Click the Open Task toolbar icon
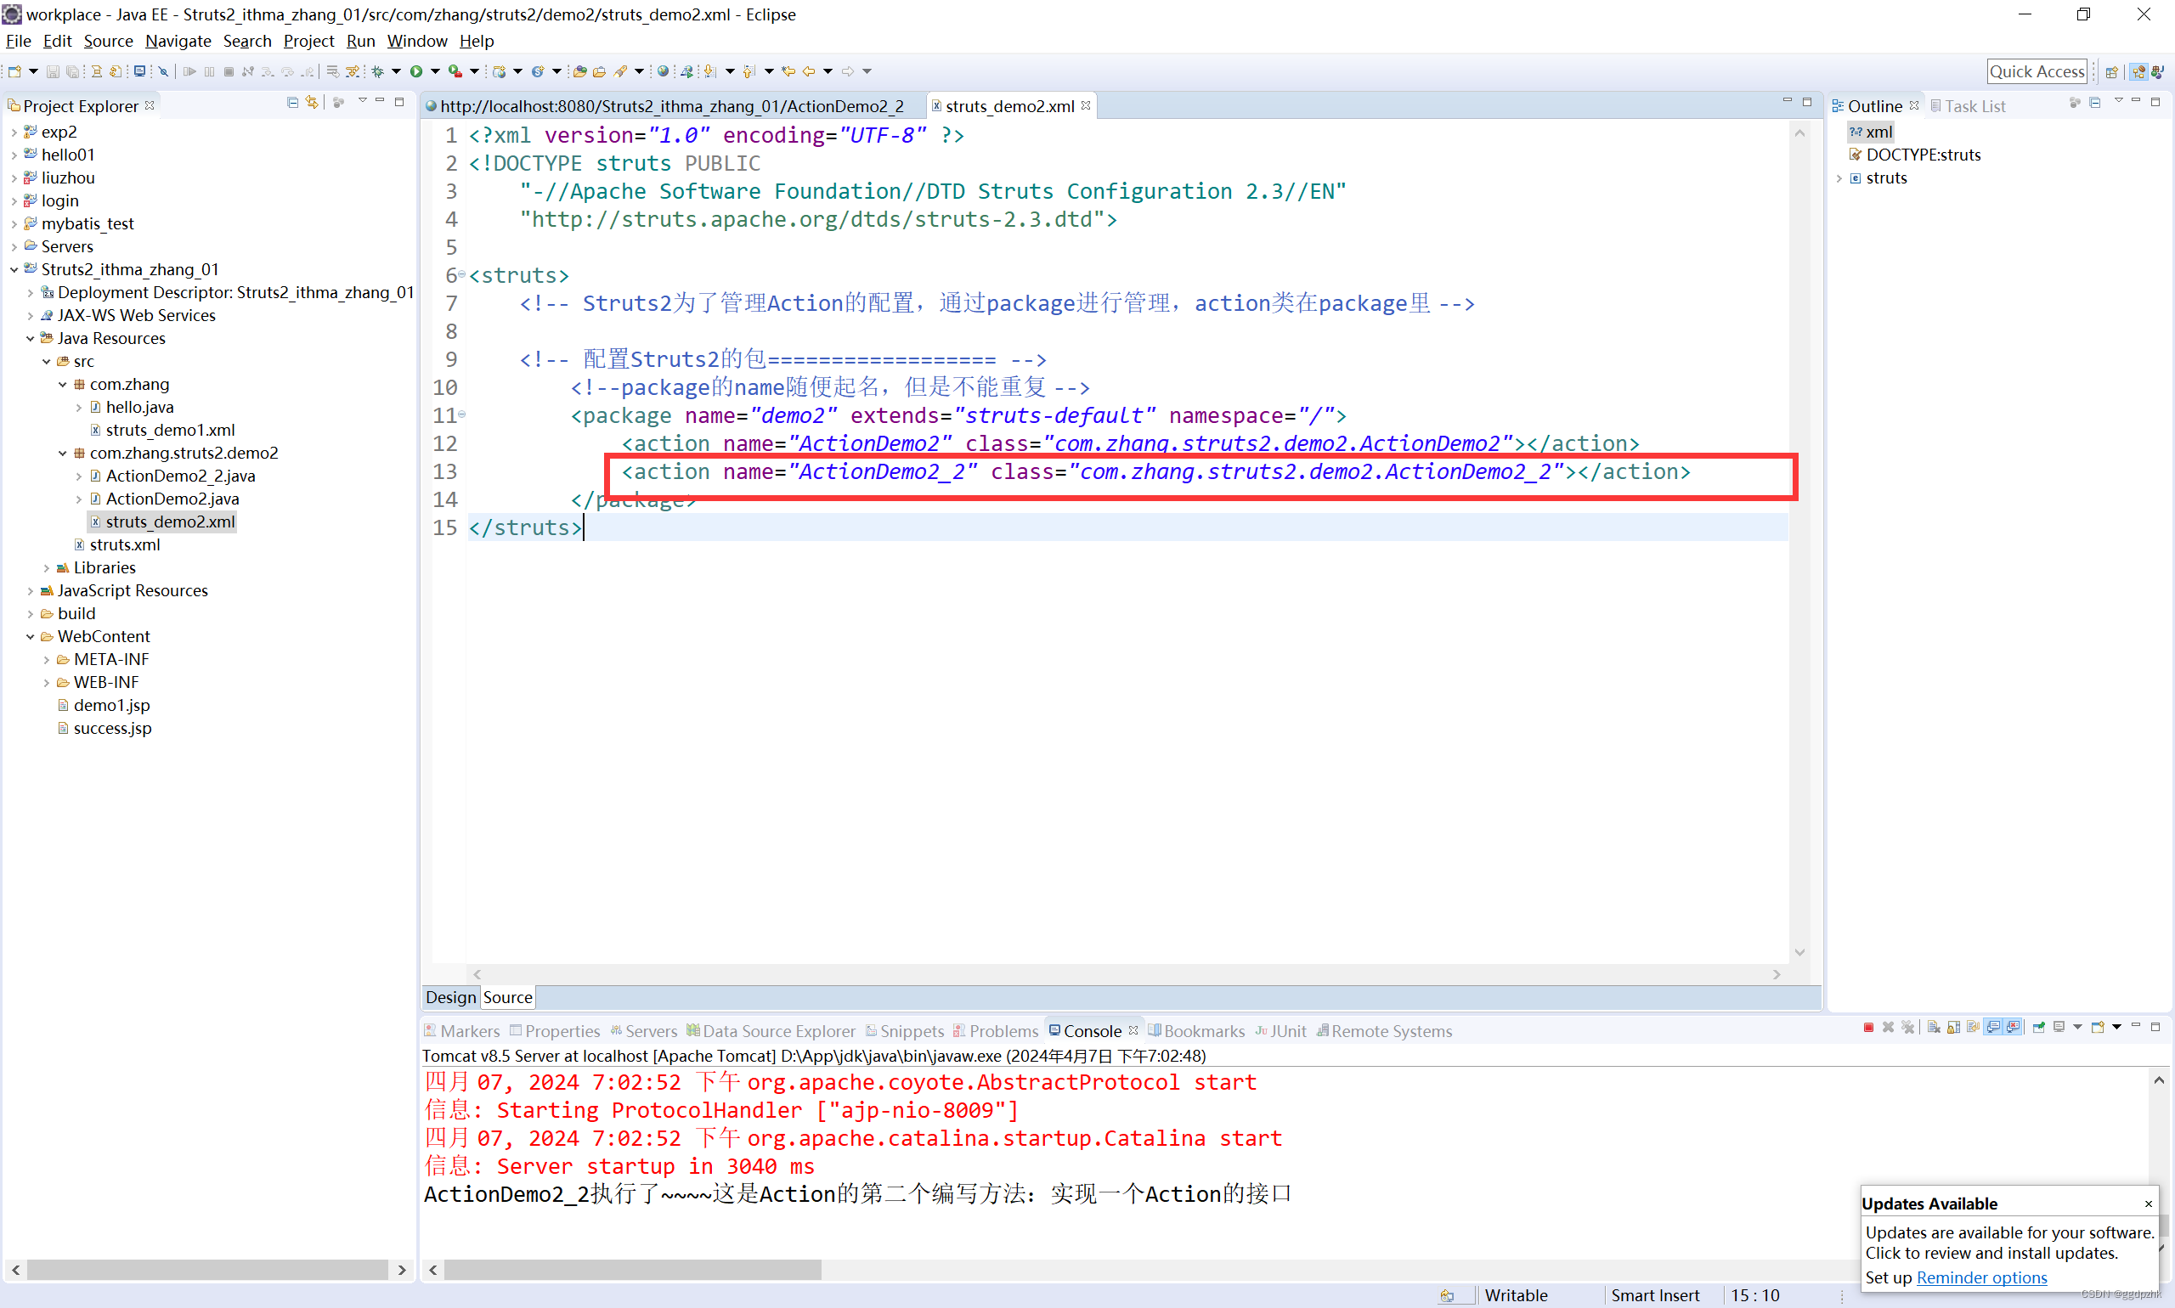This screenshot has height=1308, width=2175. click(600, 71)
